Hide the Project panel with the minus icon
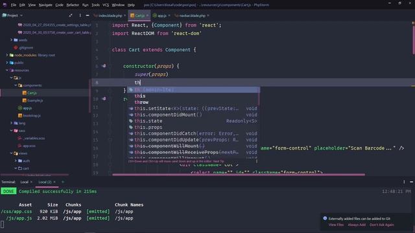This screenshot has width=415, height=233. (88, 16)
